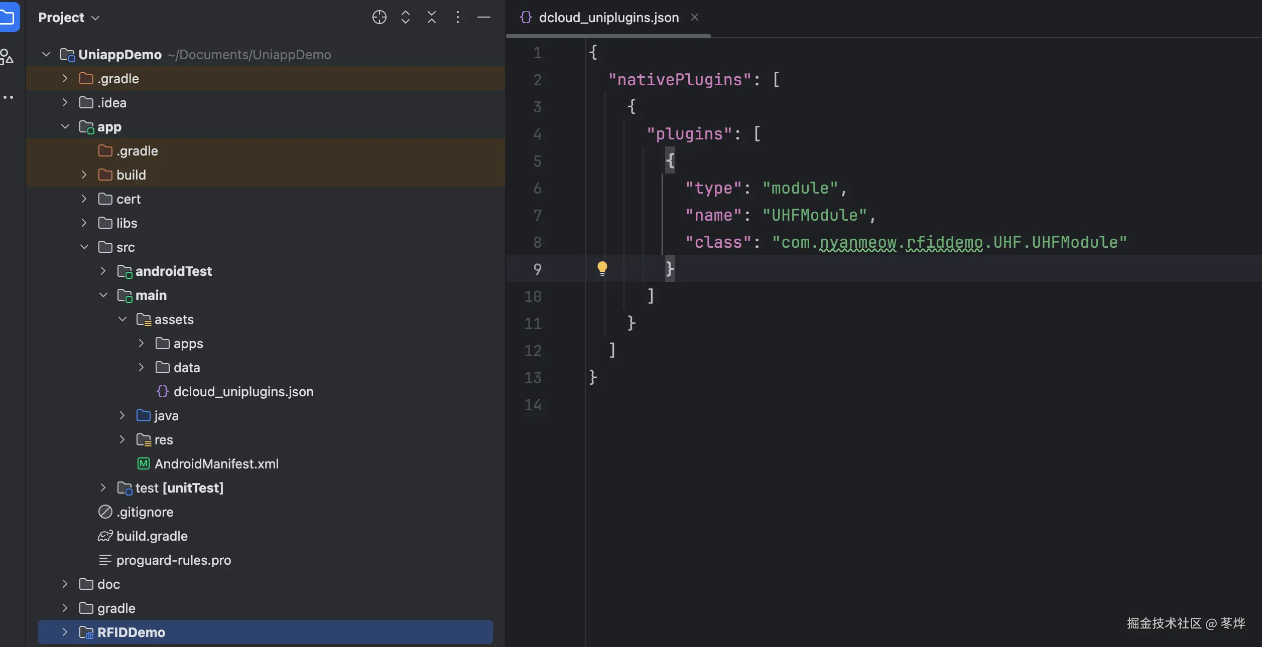Click the Collapse All tree icon
1262x647 pixels.
point(432,18)
